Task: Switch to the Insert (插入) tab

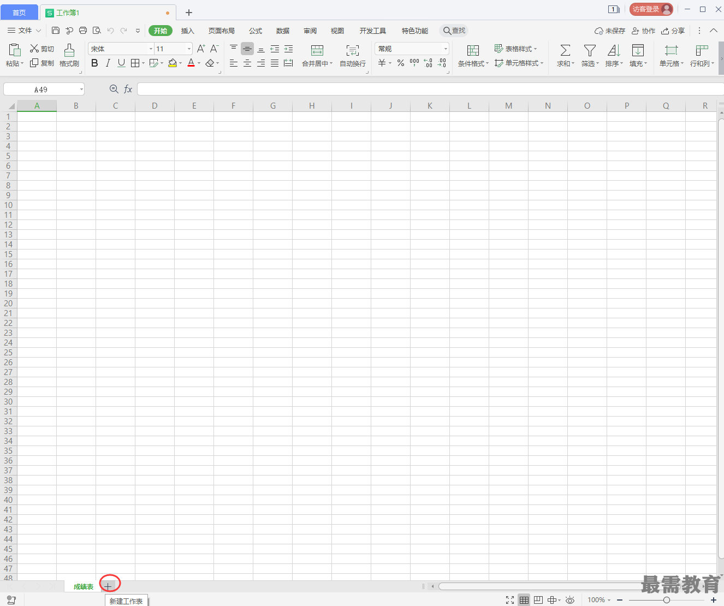Action: click(187, 31)
